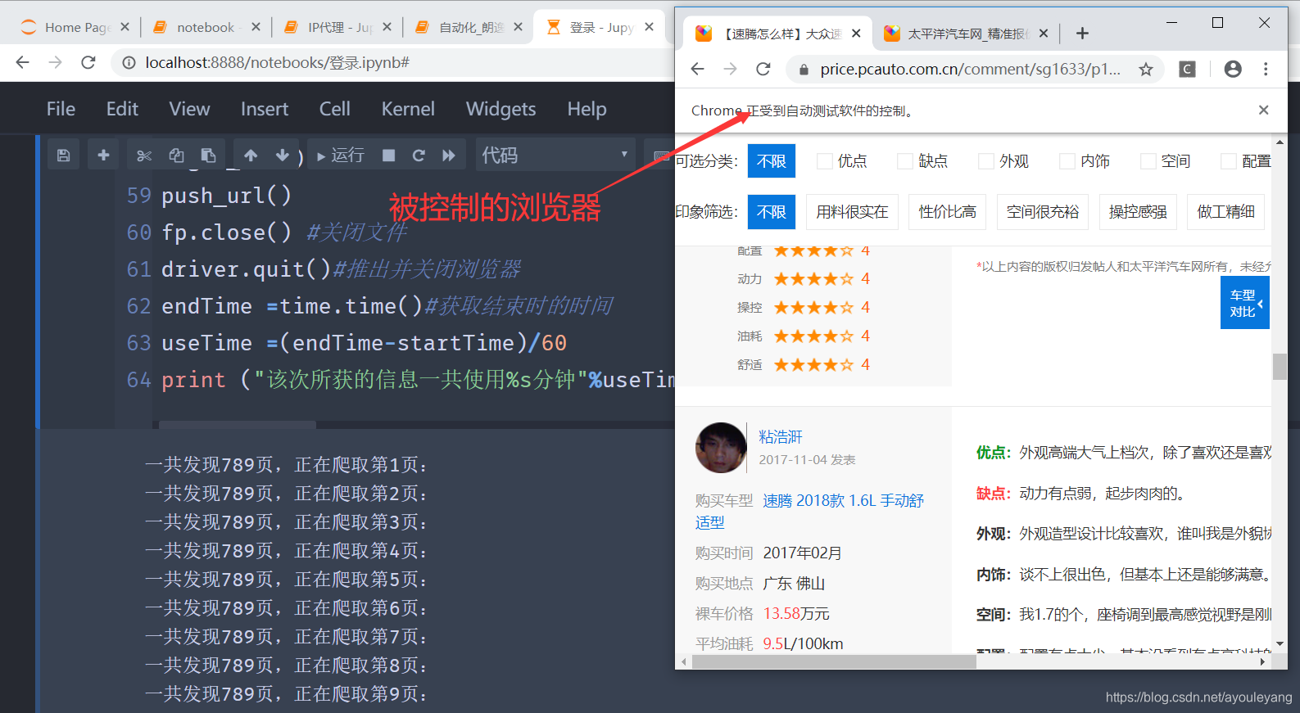Reload the localhost Jupyter page

coord(88,62)
